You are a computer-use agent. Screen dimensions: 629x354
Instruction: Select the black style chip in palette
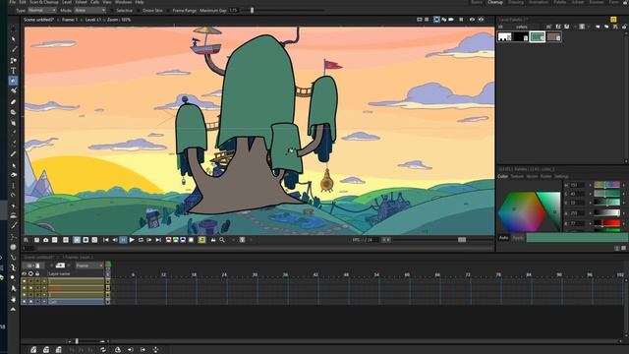click(x=521, y=37)
